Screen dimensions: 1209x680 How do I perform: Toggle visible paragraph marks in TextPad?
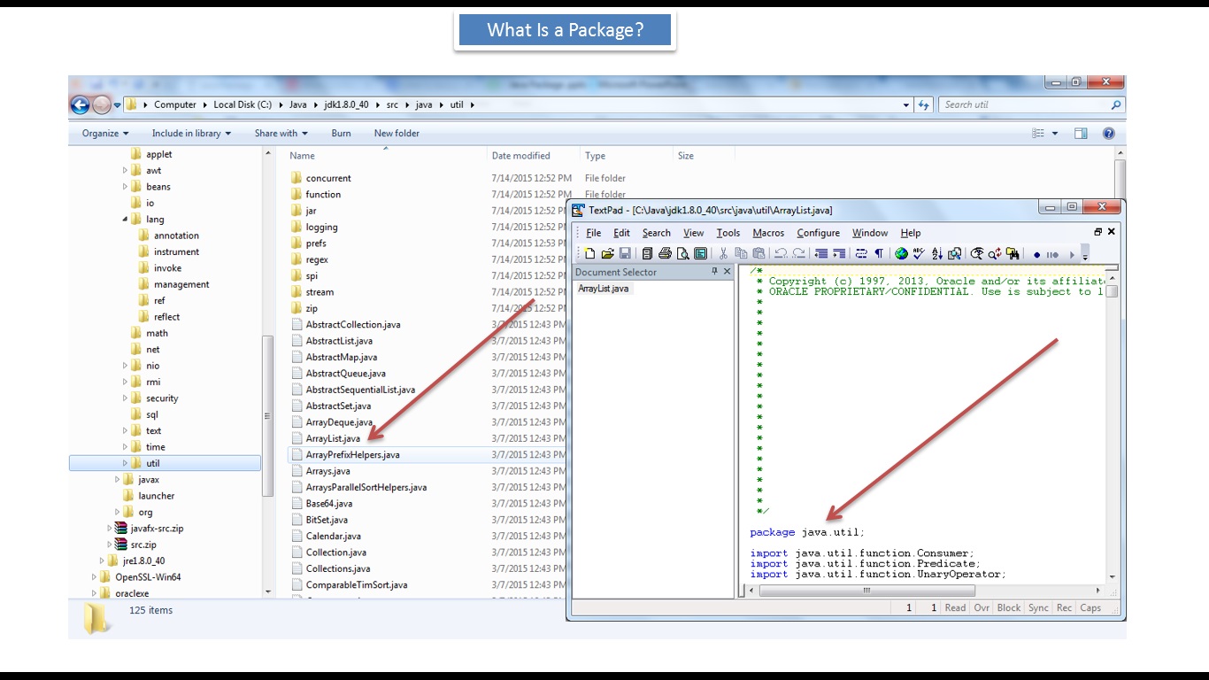pos(879,254)
